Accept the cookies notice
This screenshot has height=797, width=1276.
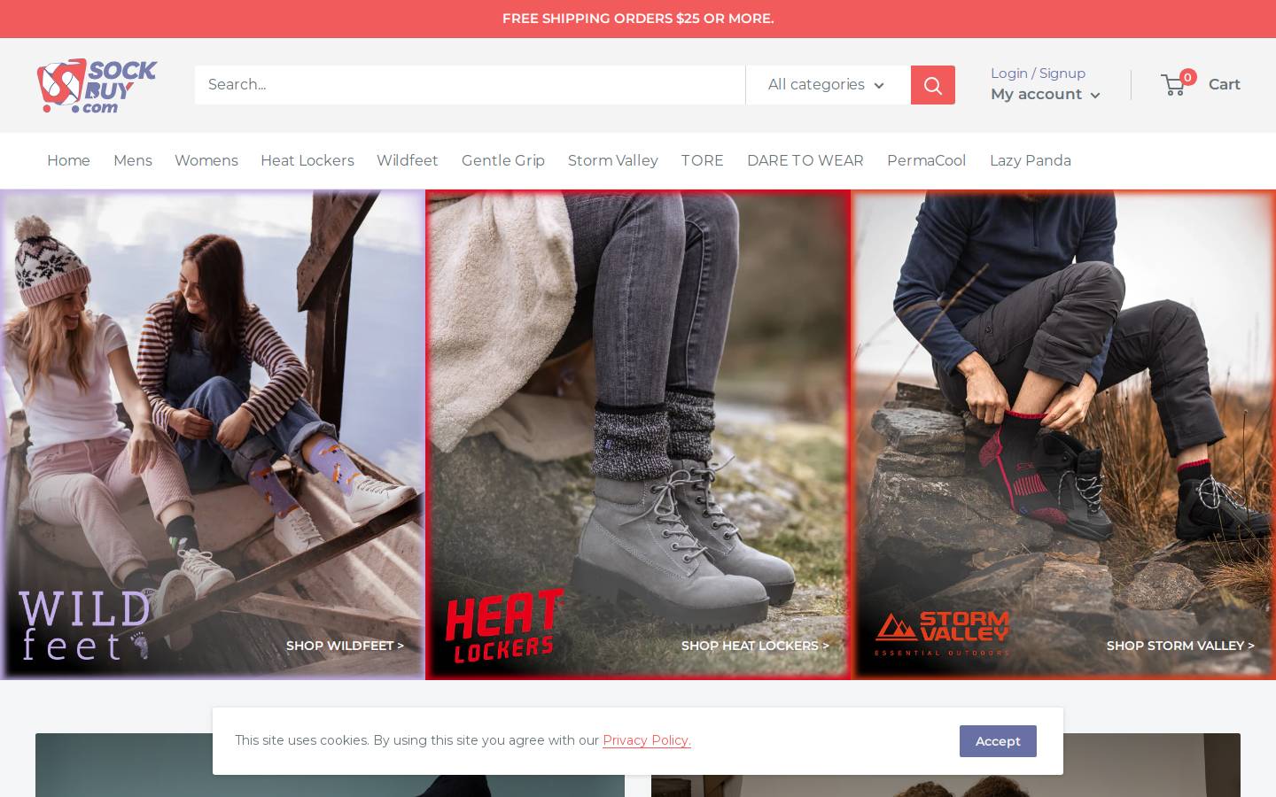click(998, 741)
